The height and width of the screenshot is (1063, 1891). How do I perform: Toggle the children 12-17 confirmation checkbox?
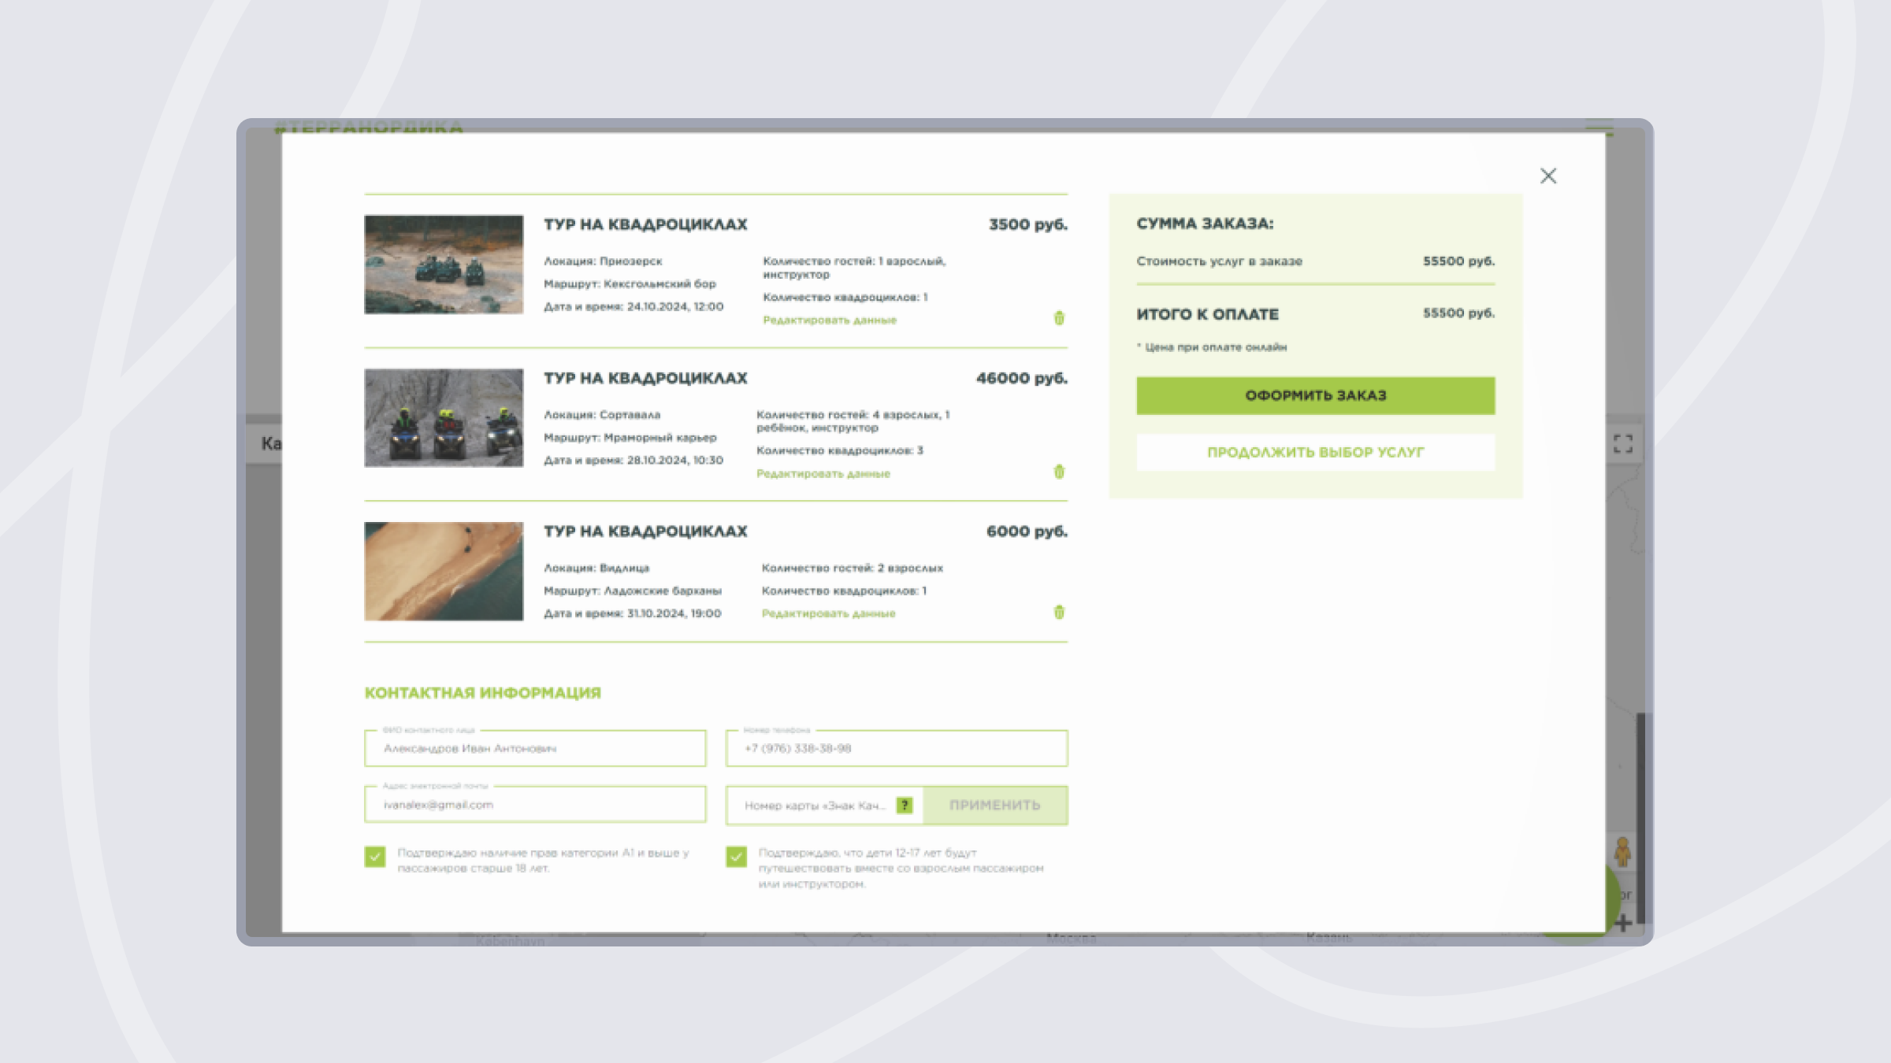coord(736,857)
